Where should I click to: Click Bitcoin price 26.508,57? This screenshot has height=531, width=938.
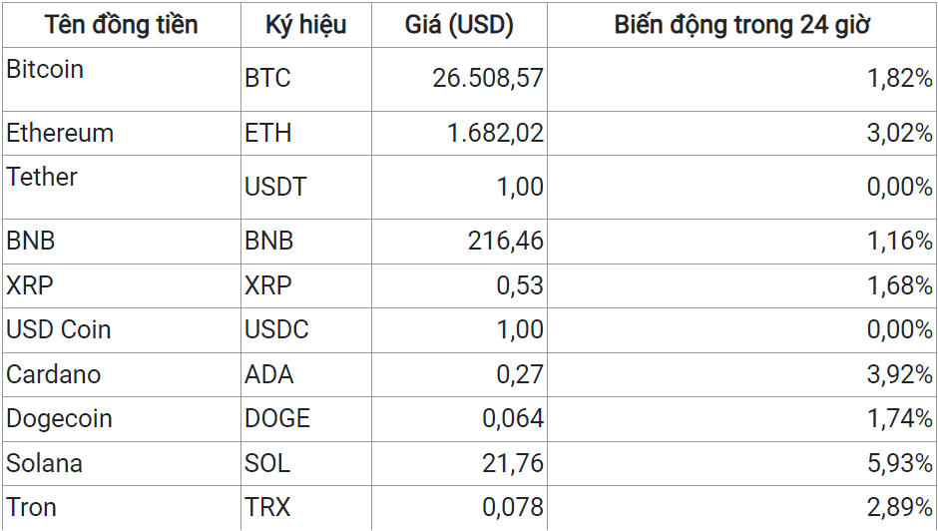pos(459,80)
